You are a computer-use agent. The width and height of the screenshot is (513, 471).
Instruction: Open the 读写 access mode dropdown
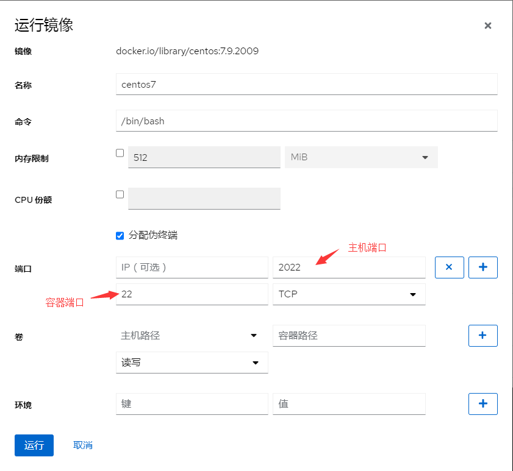[192, 363]
